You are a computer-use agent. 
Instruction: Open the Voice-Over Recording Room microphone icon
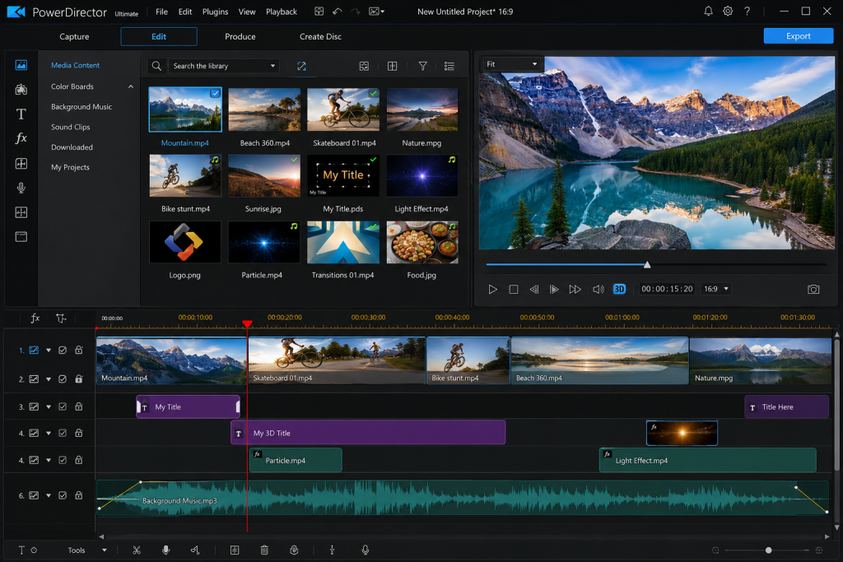click(21, 188)
